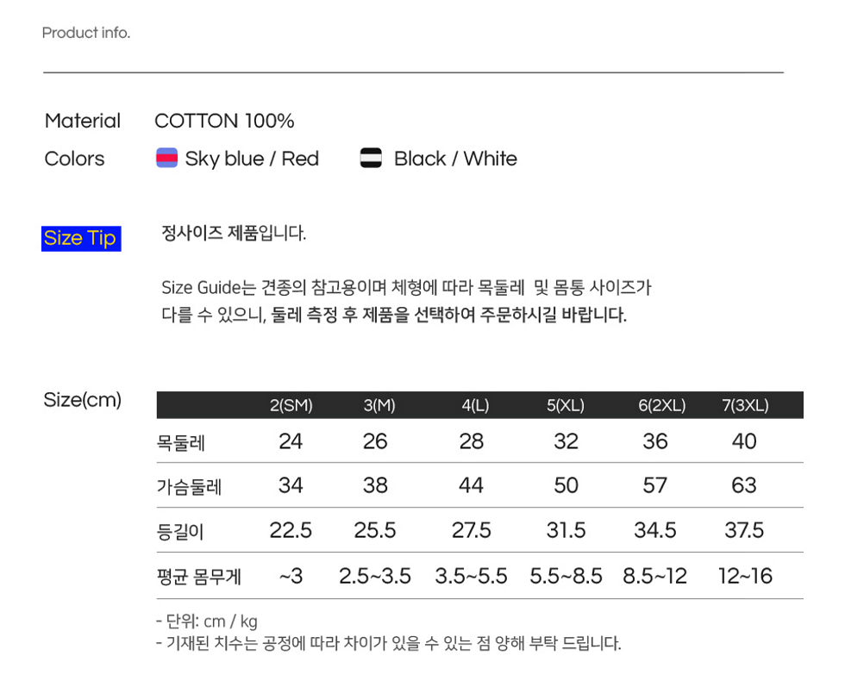Click the 4(L) size column header

[475, 405]
